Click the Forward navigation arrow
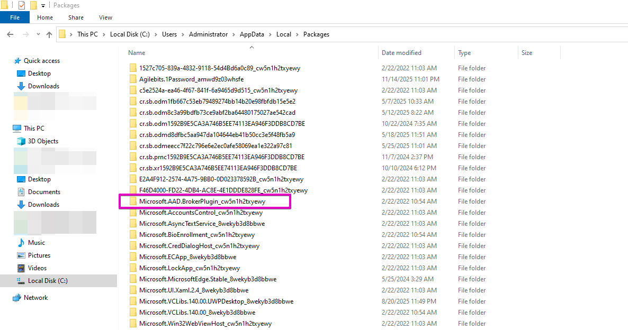 [x=25, y=34]
